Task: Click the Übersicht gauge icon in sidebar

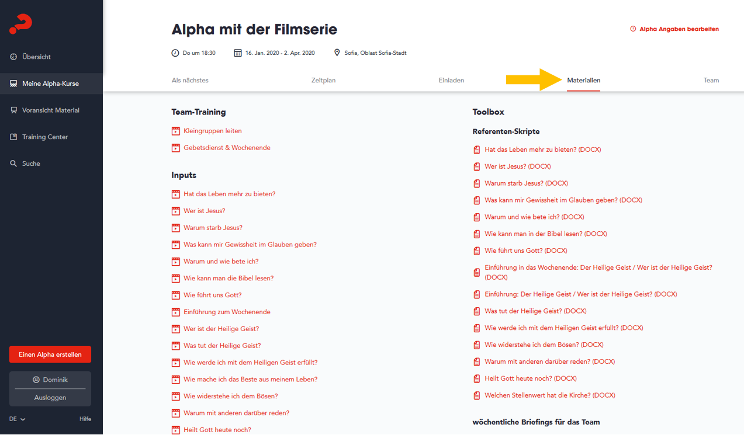Action: click(x=13, y=57)
